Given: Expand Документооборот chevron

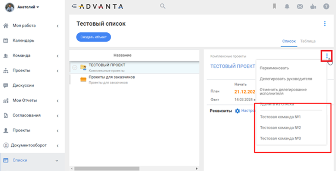Looking at the screenshot, I should tap(57, 146).
